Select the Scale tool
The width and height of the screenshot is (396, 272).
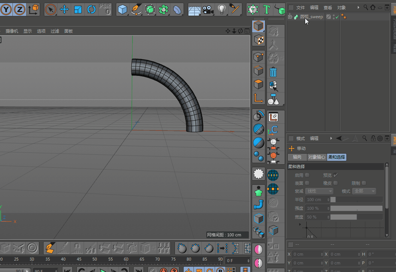pos(78,9)
